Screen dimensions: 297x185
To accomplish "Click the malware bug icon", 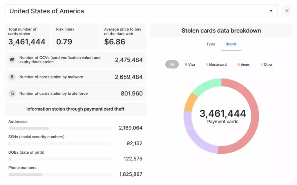I will point(12,77).
